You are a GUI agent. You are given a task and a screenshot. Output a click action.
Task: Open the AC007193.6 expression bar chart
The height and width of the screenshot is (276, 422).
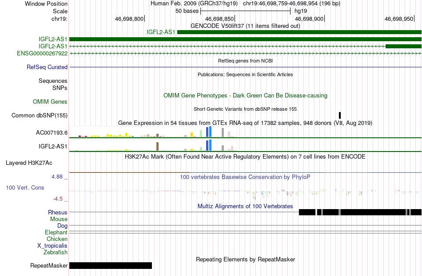(153, 132)
